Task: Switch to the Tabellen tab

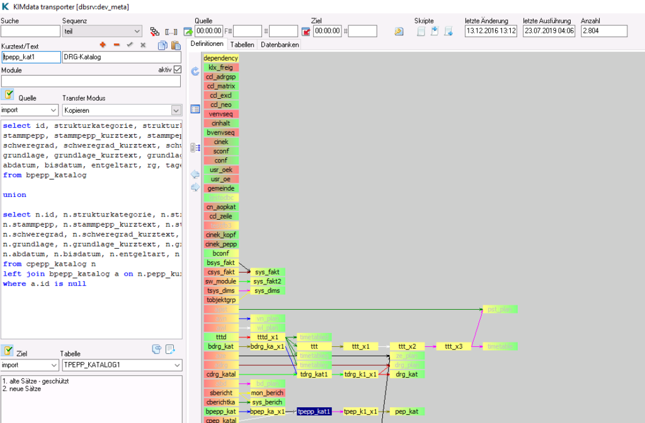Action: (243, 45)
